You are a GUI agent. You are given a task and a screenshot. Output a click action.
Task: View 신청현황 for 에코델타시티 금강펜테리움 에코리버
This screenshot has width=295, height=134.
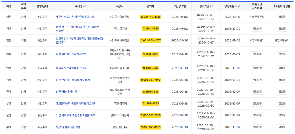257,103
